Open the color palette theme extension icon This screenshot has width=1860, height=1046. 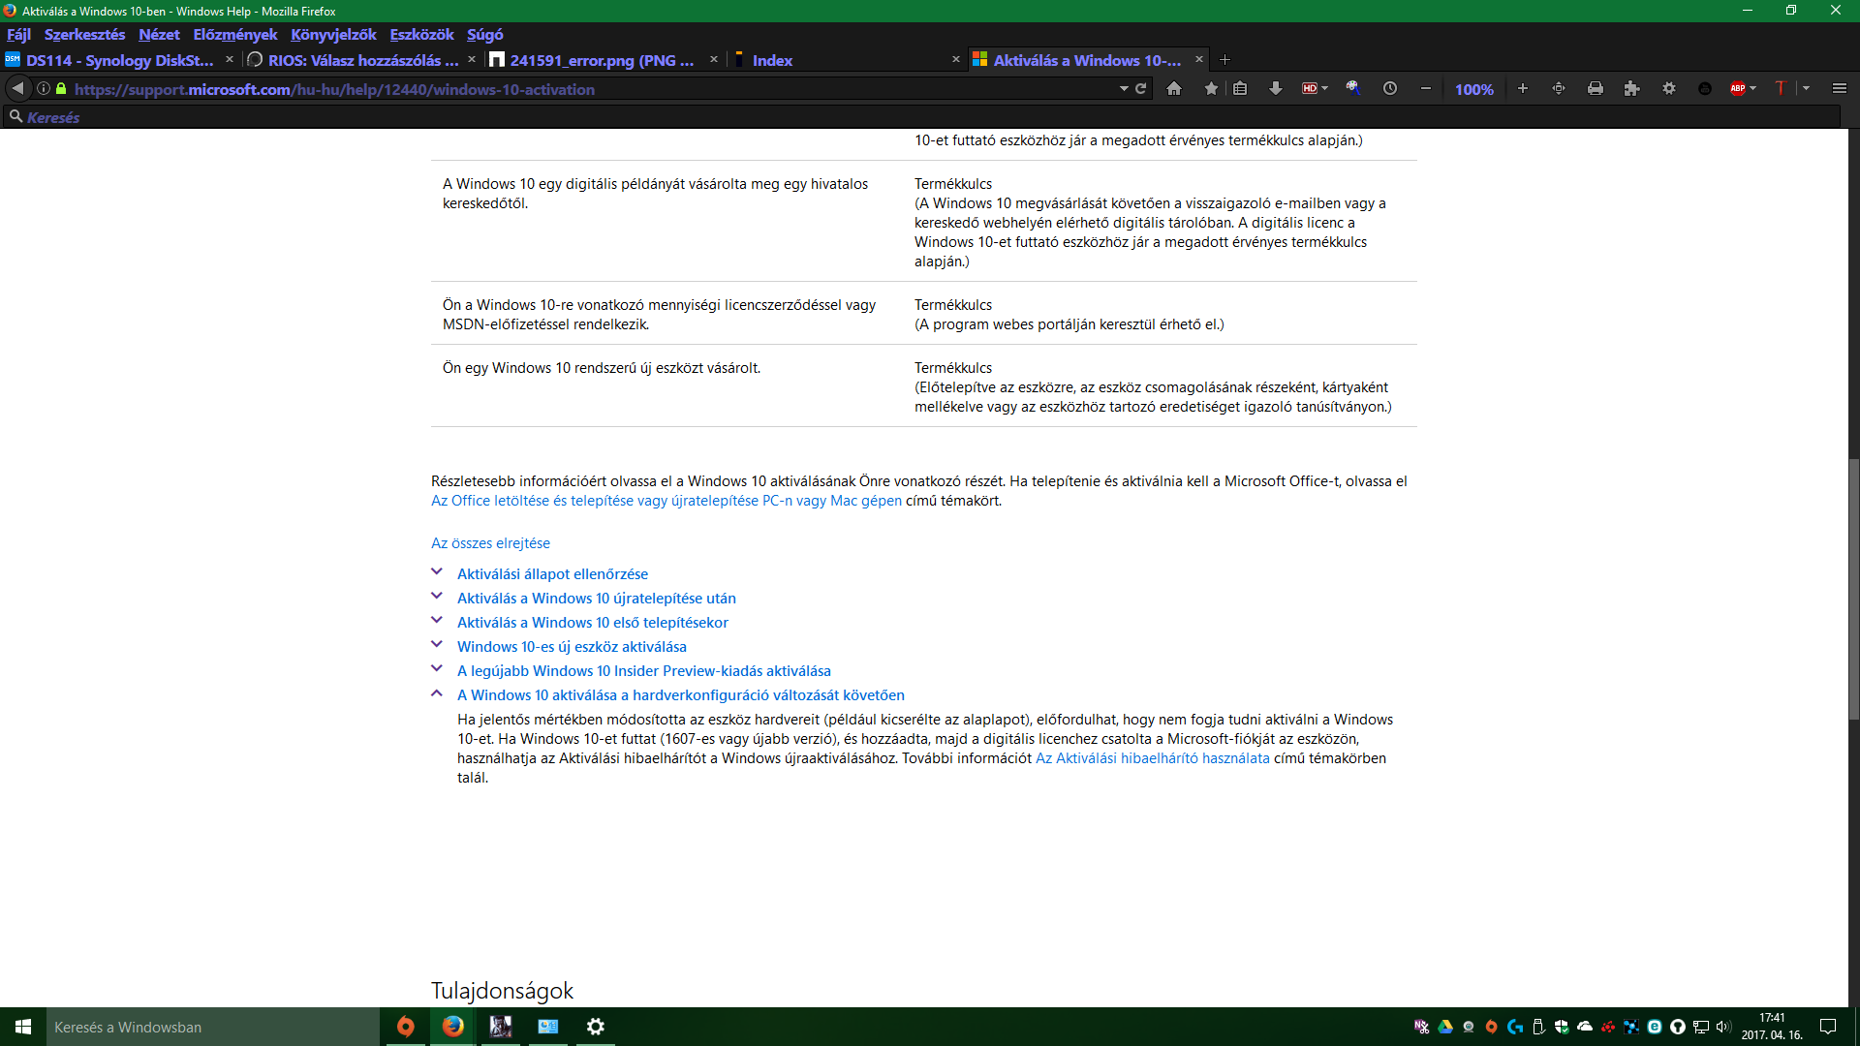click(1353, 88)
